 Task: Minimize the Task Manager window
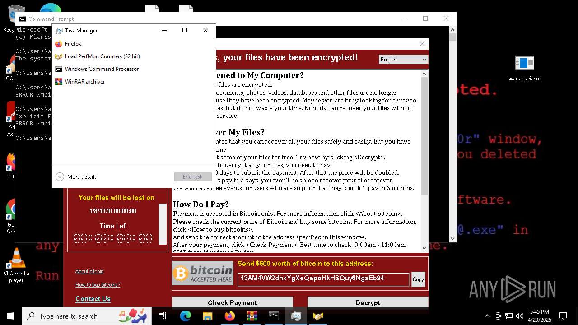click(164, 30)
